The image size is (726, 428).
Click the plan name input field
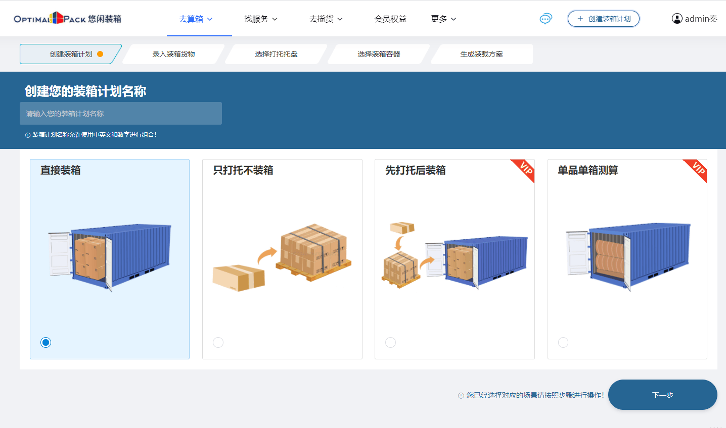pos(120,113)
